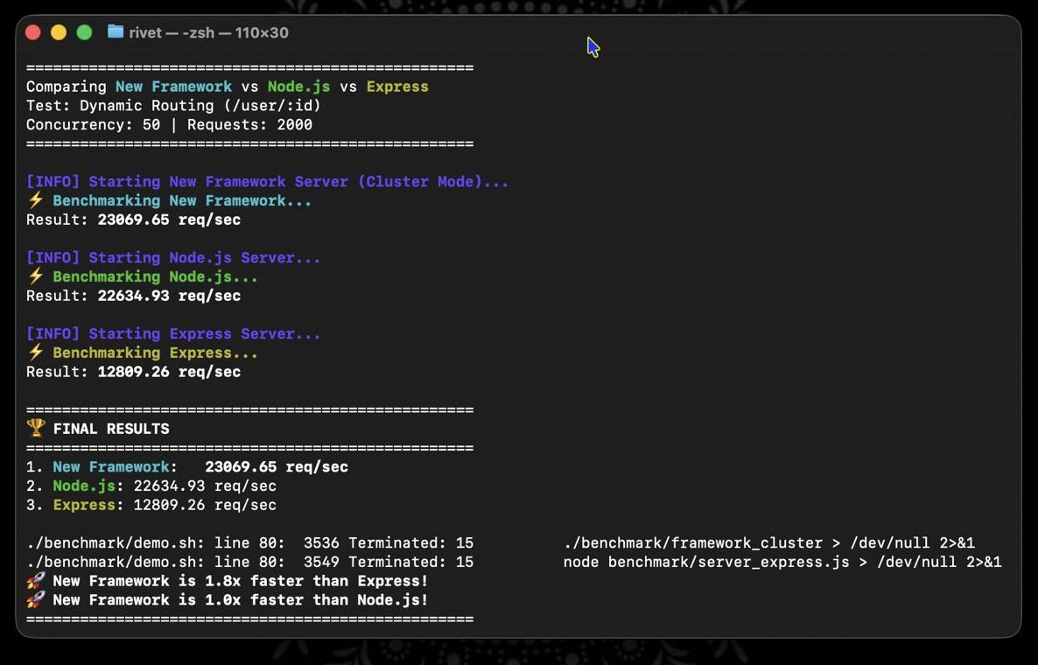Click '[INFO] Starting New Framework Server (Cluster Mode)...'
The image size is (1038, 665).
[x=268, y=181]
